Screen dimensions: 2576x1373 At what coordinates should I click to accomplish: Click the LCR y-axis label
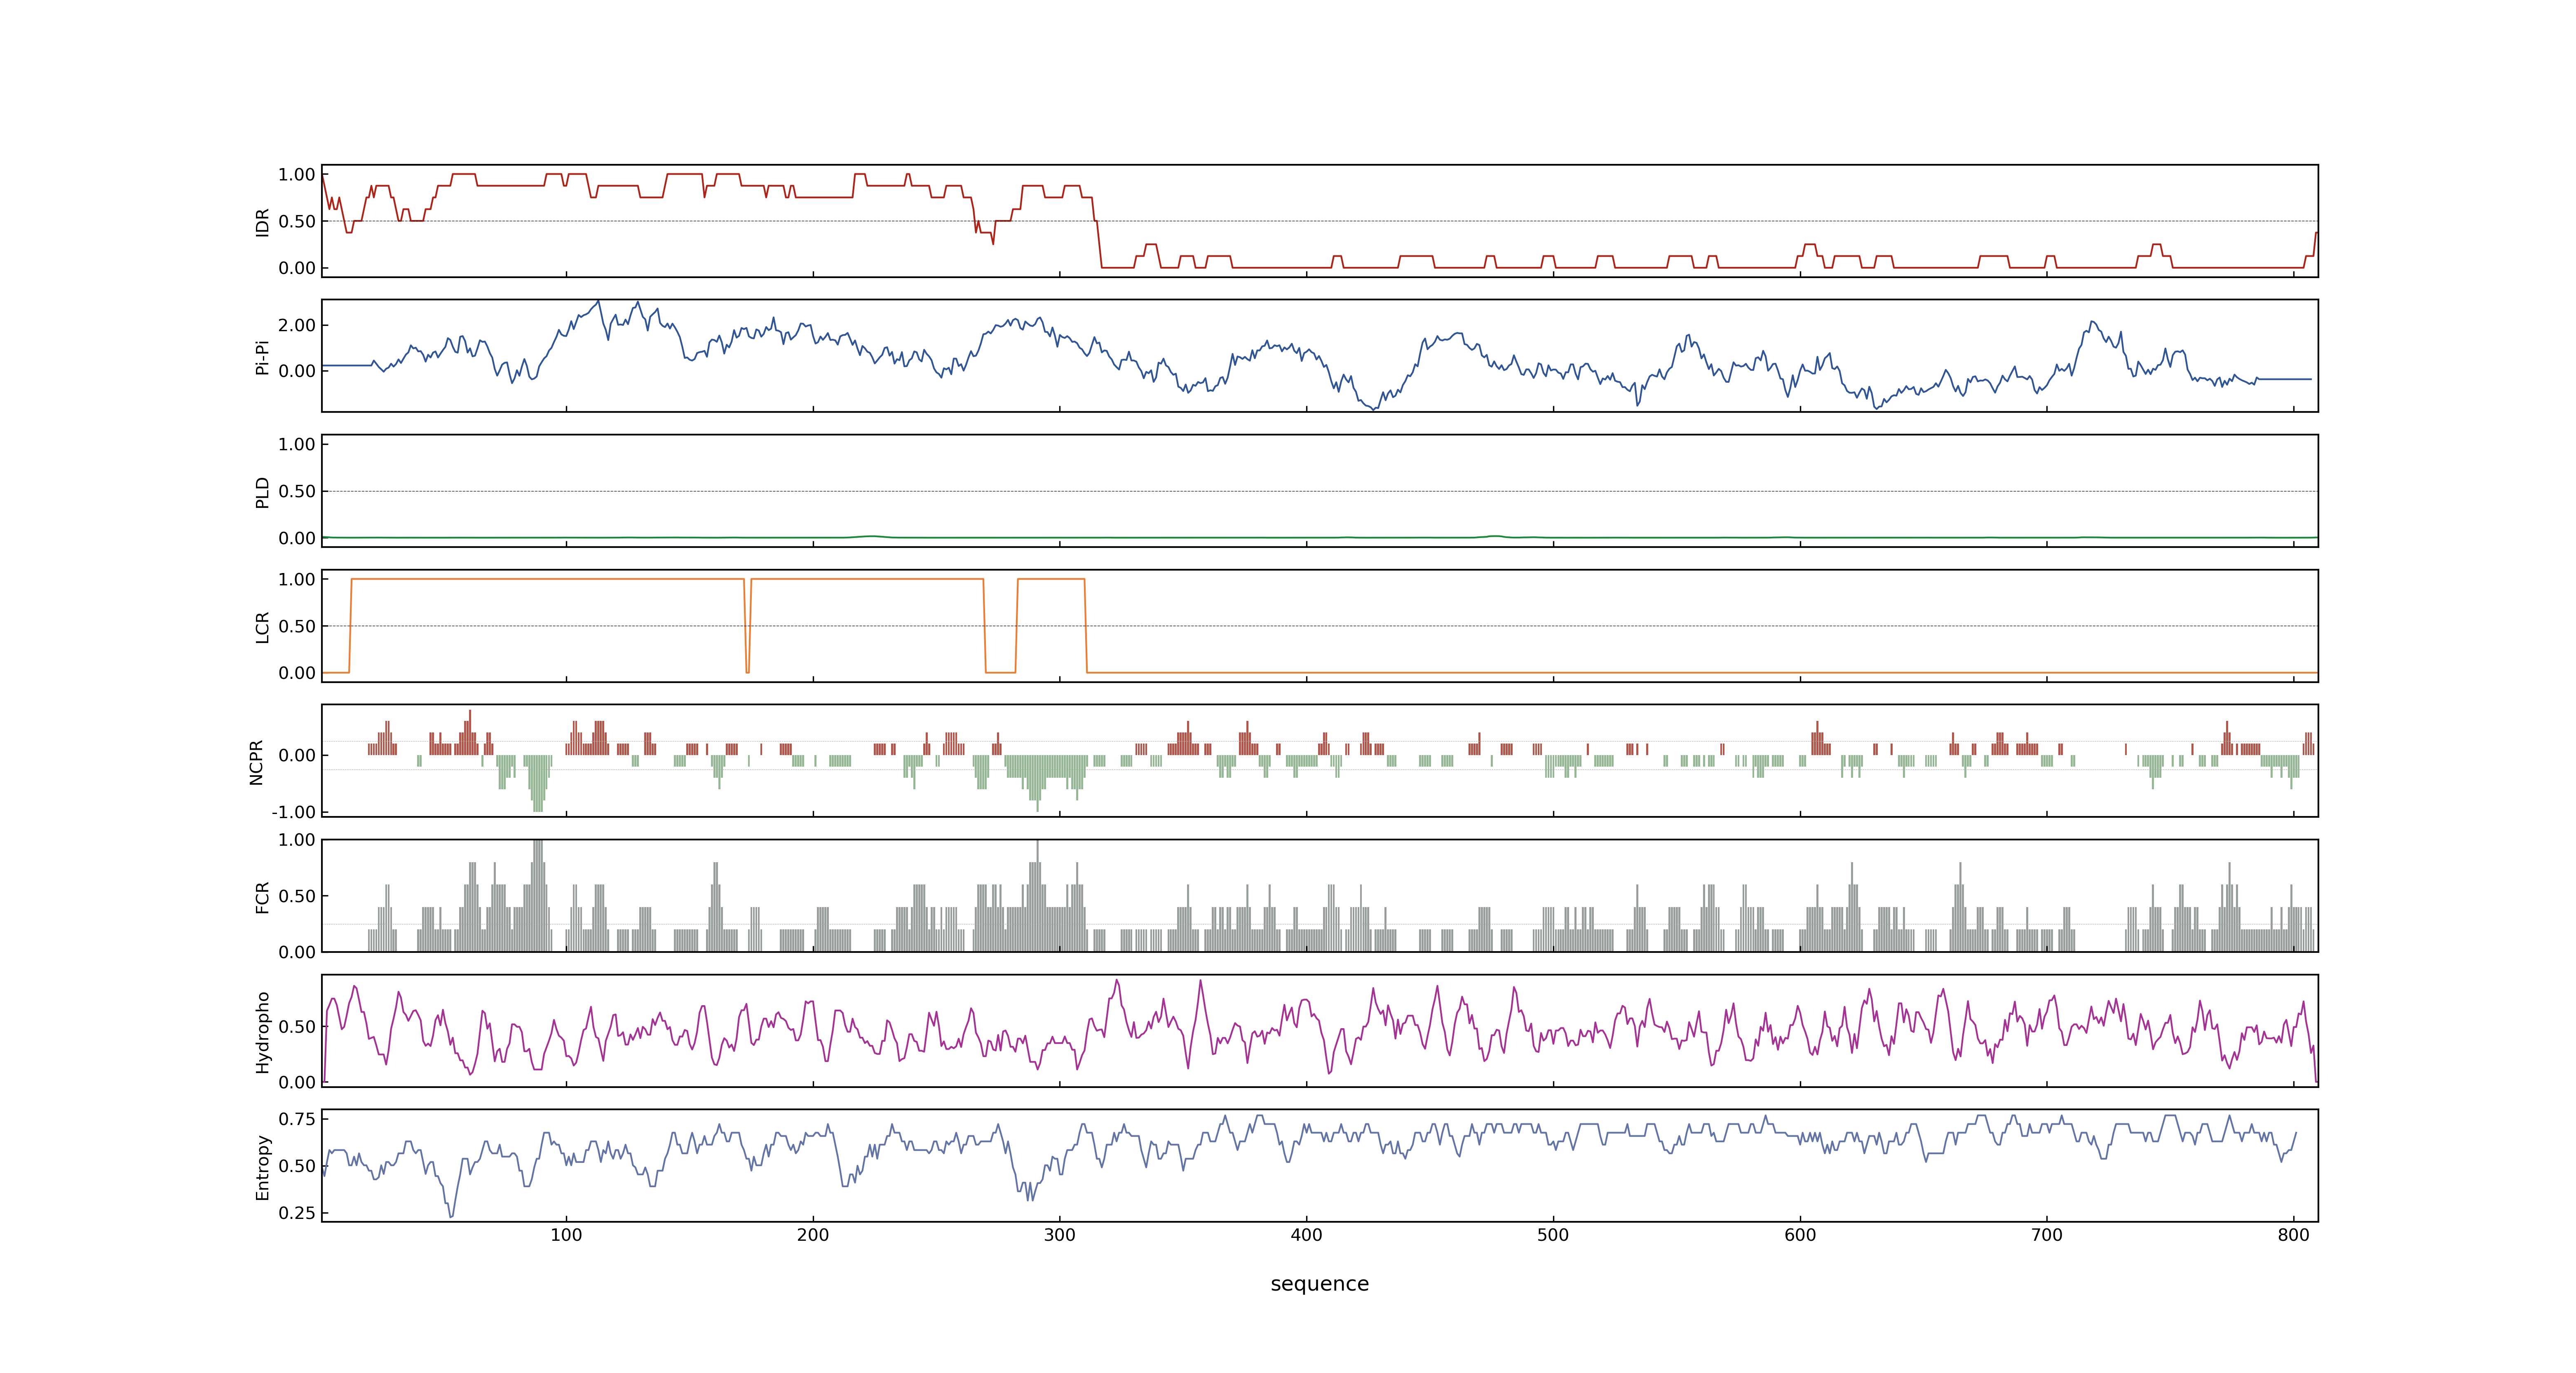click(x=263, y=627)
